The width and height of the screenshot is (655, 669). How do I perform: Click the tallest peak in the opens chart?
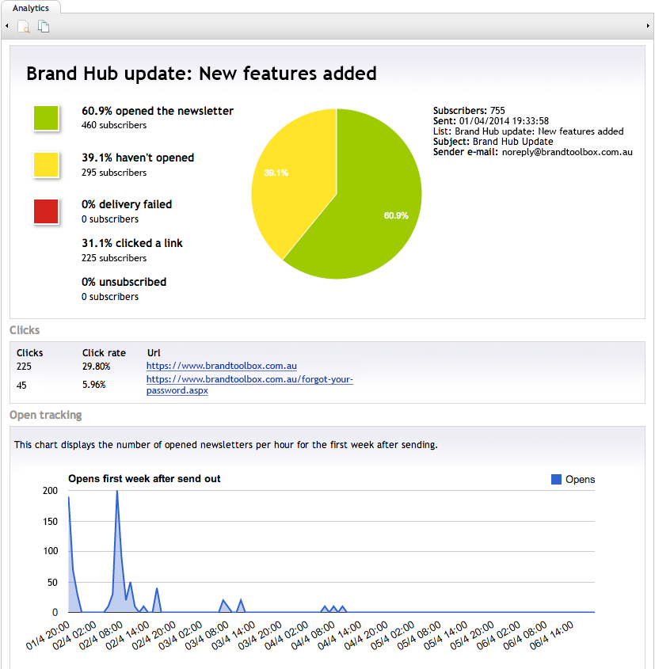(x=117, y=494)
